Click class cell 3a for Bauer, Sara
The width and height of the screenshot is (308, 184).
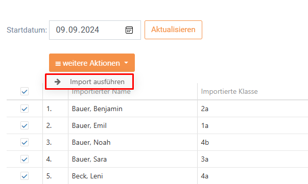pos(204,159)
